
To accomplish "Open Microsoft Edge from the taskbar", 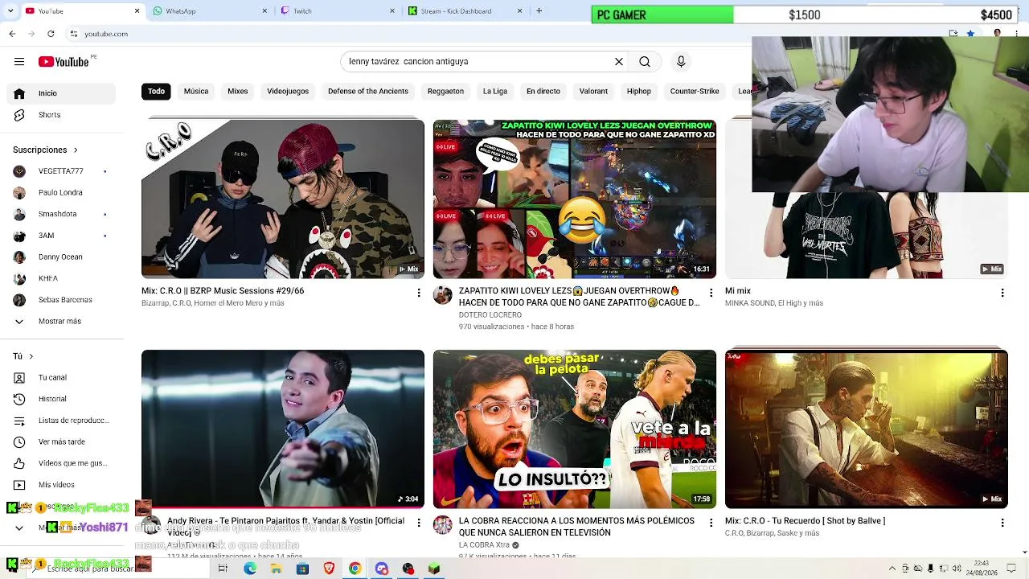I will [x=250, y=569].
